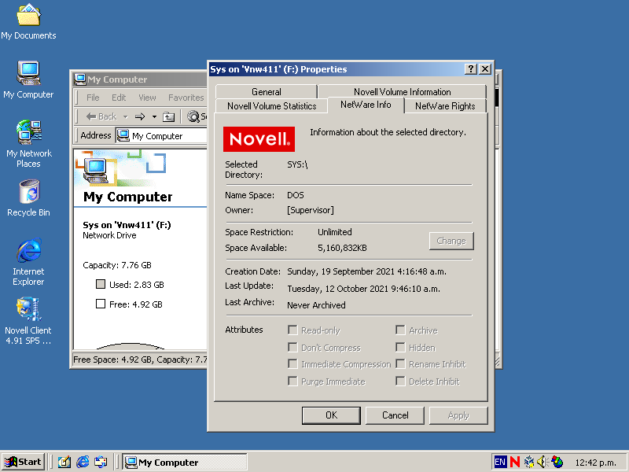Click the Back arrow in My Computer window
The height and width of the screenshot is (472, 629).
pos(101,116)
